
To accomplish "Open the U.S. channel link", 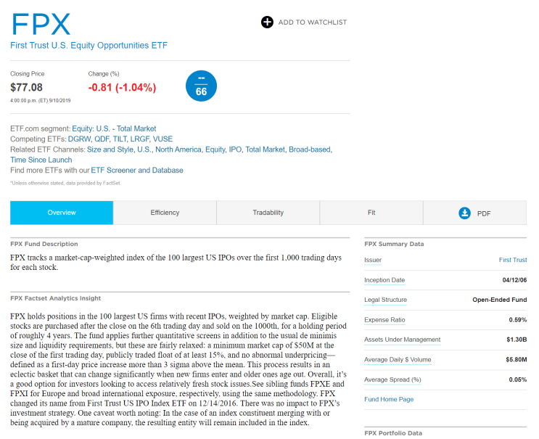I will click(x=144, y=149).
